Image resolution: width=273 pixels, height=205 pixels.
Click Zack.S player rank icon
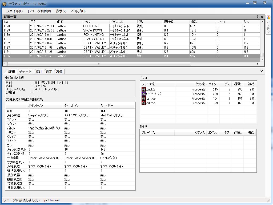144,89
